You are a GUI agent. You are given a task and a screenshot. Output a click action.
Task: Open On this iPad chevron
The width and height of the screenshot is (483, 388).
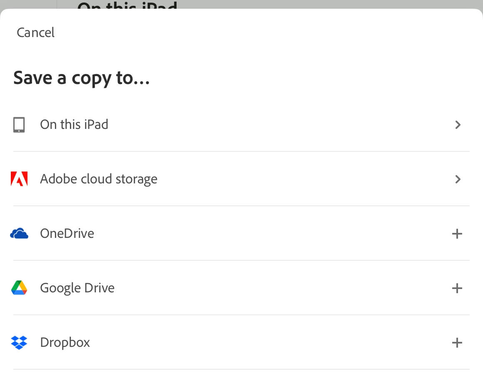pos(458,125)
